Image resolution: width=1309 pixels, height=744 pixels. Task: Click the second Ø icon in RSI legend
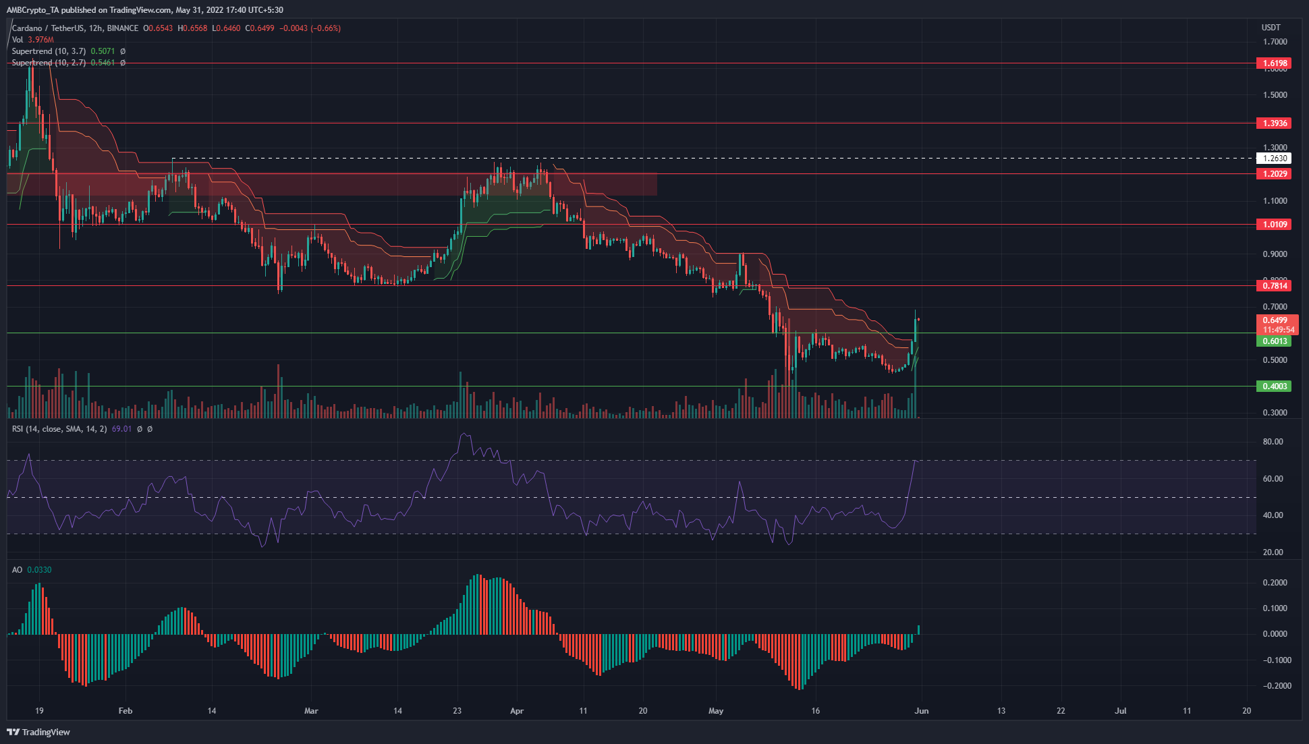point(150,430)
